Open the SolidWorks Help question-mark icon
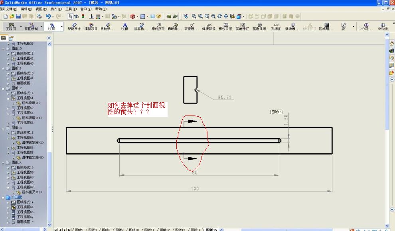This screenshot has width=395, height=231. coord(159,16)
